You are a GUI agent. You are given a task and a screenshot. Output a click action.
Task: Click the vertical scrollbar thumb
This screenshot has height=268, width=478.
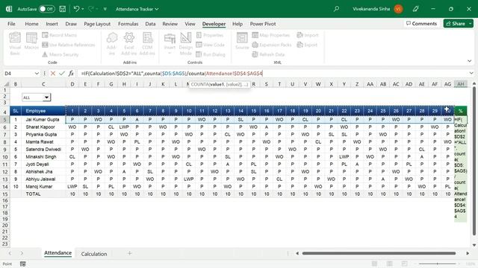coord(474,161)
